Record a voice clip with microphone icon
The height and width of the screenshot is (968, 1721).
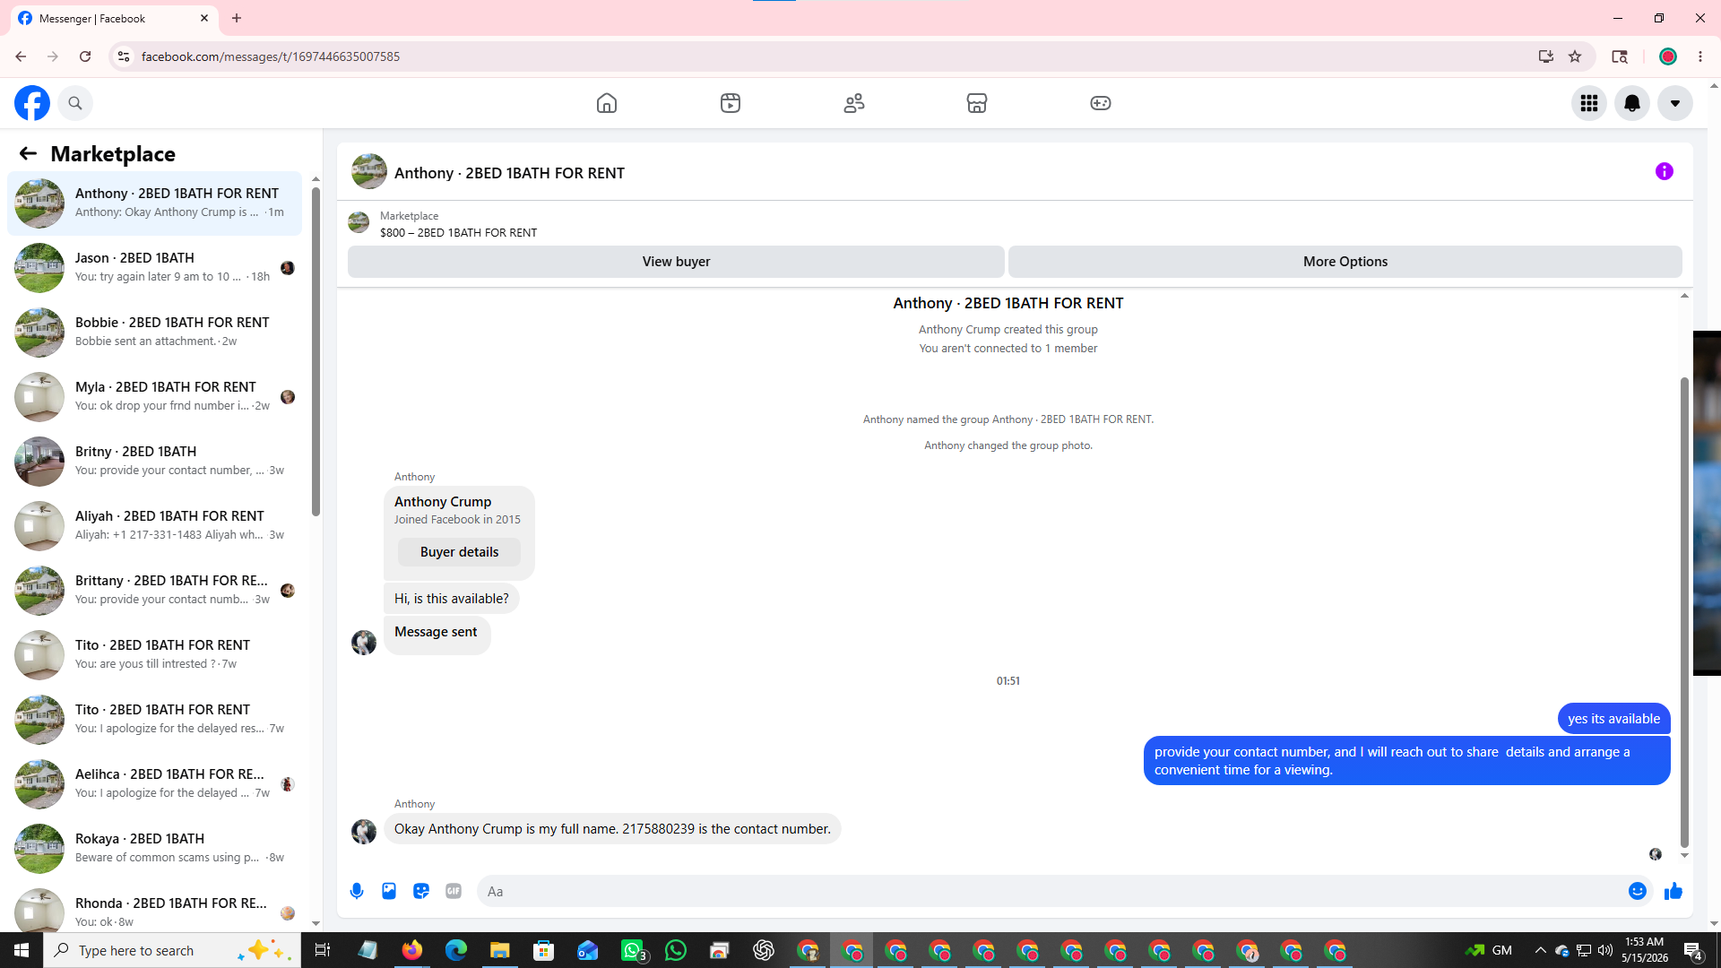point(357,891)
